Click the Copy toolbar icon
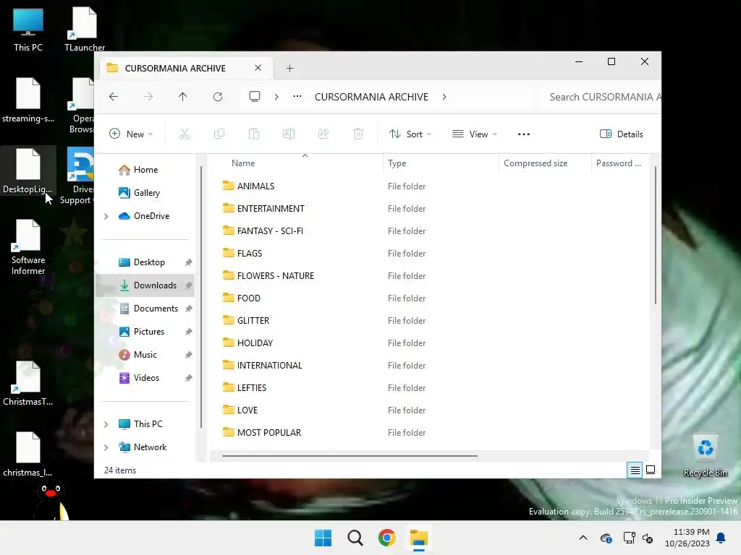 pos(219,134)
